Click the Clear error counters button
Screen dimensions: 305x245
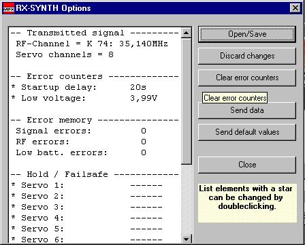click(x=247, y=78)
